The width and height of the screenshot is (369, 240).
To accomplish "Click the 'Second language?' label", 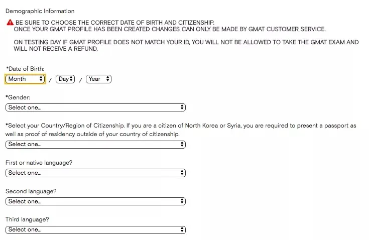I will click(x=31, y=191).
